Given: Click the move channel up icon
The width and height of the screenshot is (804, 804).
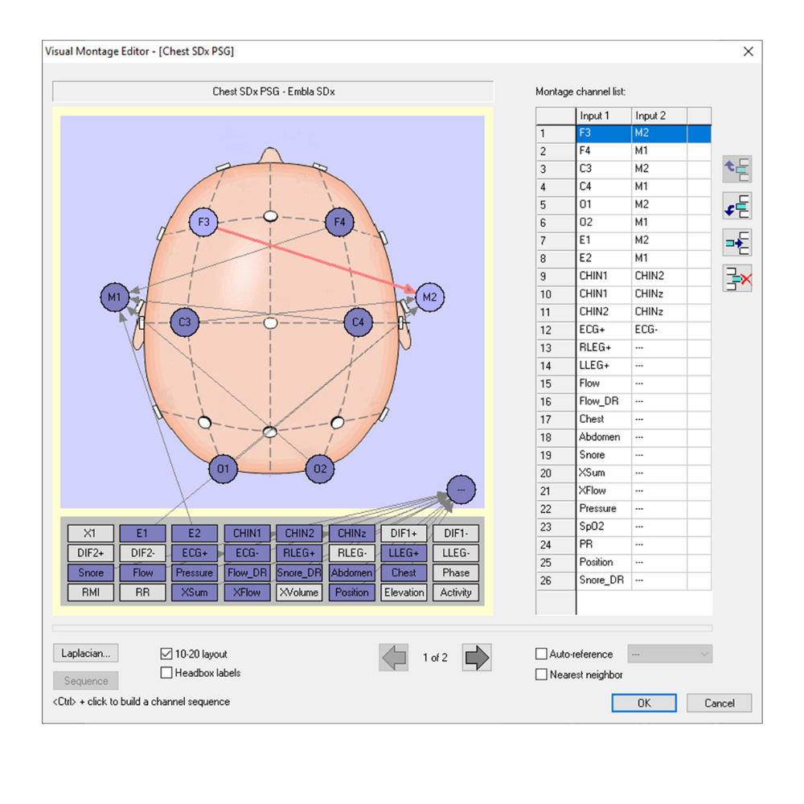Looking at the screenshot, I should coord(736,170).
